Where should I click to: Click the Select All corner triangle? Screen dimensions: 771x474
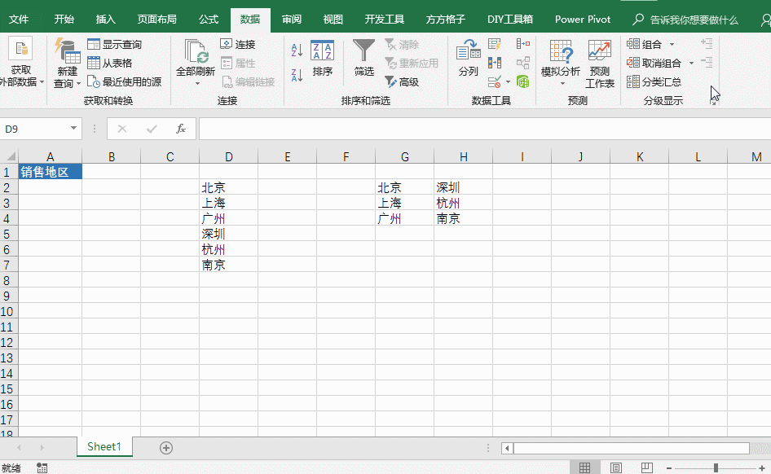coord(10,156)
